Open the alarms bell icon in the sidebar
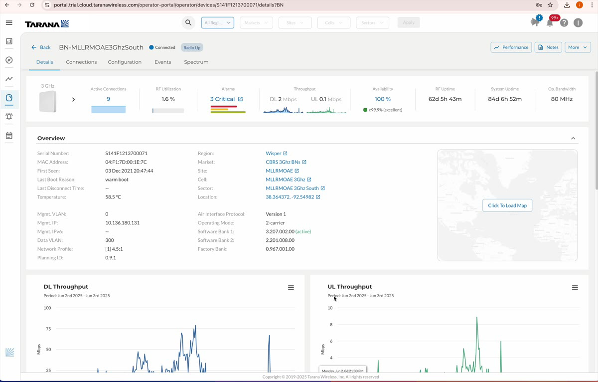This screenshot has height=382, width=598. (9, 116)
